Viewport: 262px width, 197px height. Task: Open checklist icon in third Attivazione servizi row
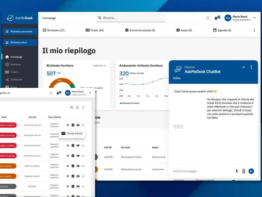tap(73, 146)
